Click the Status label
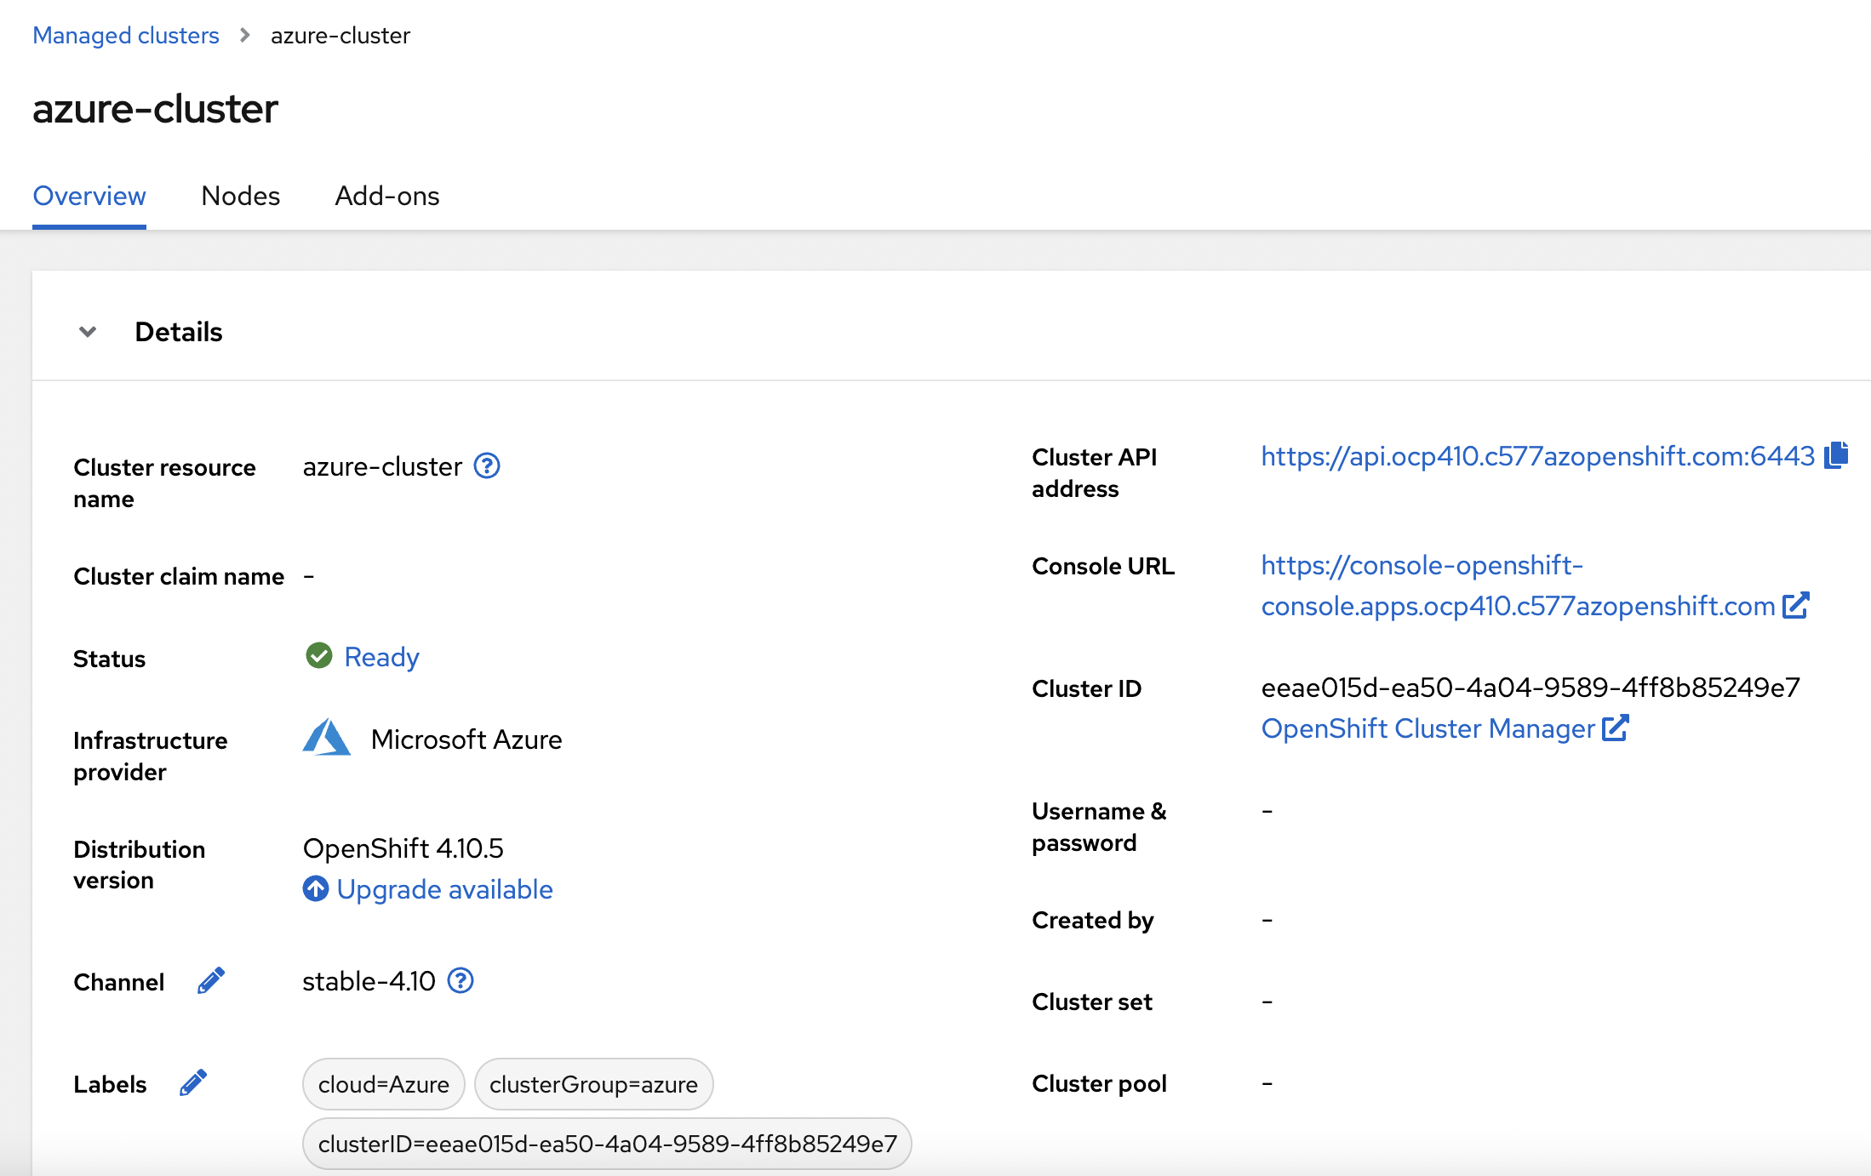Screen dimensions: 1871x1176 click(x=109, y=659)
